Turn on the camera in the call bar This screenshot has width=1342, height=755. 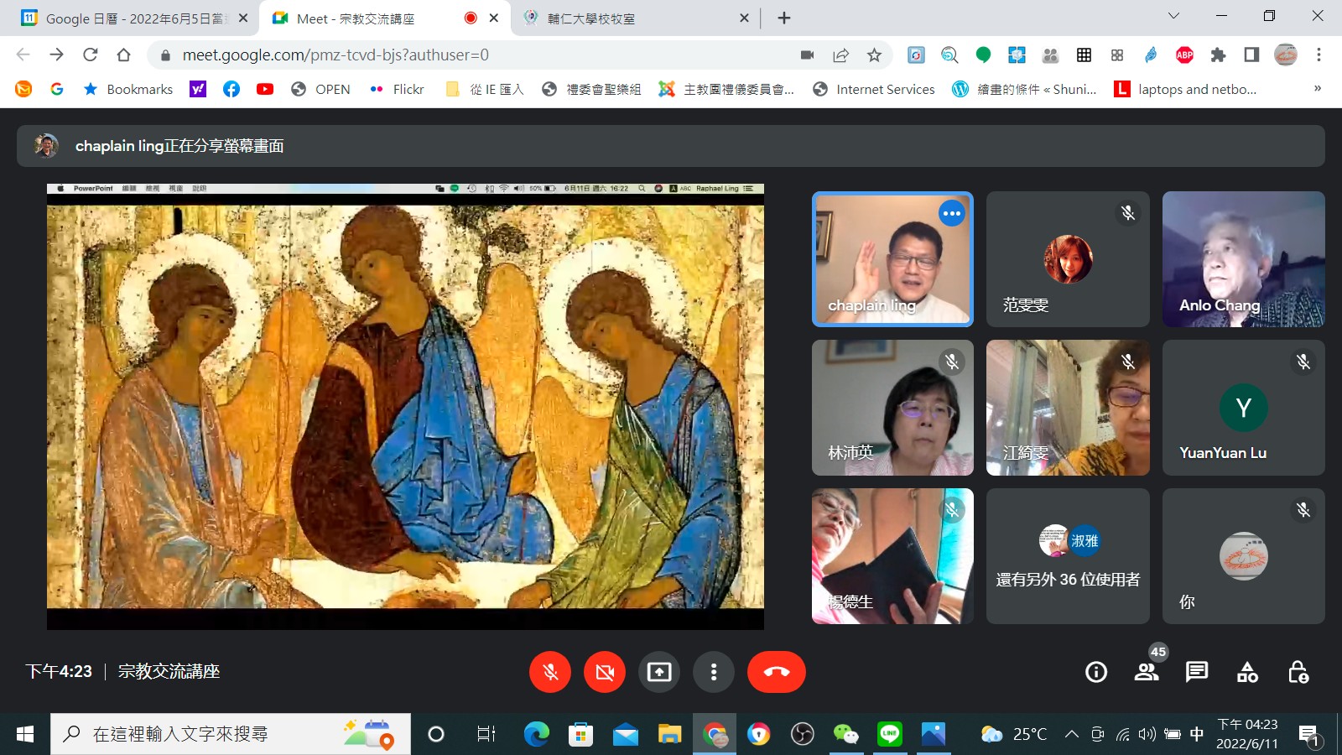point(605,672)
